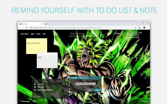Open the Most Visited menu

pos(24,34)
